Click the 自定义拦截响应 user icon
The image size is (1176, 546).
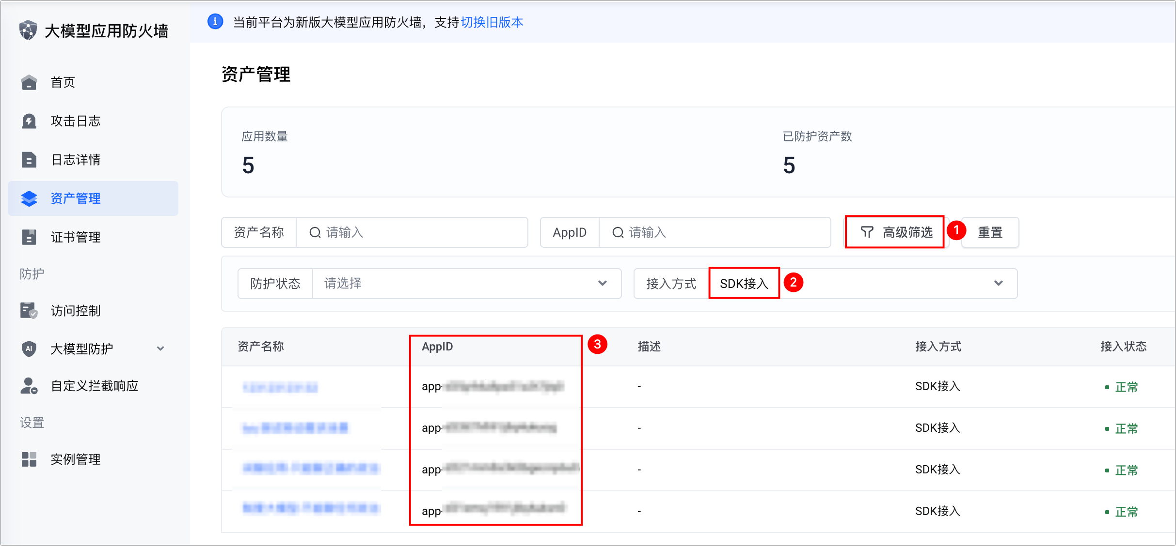29,386
